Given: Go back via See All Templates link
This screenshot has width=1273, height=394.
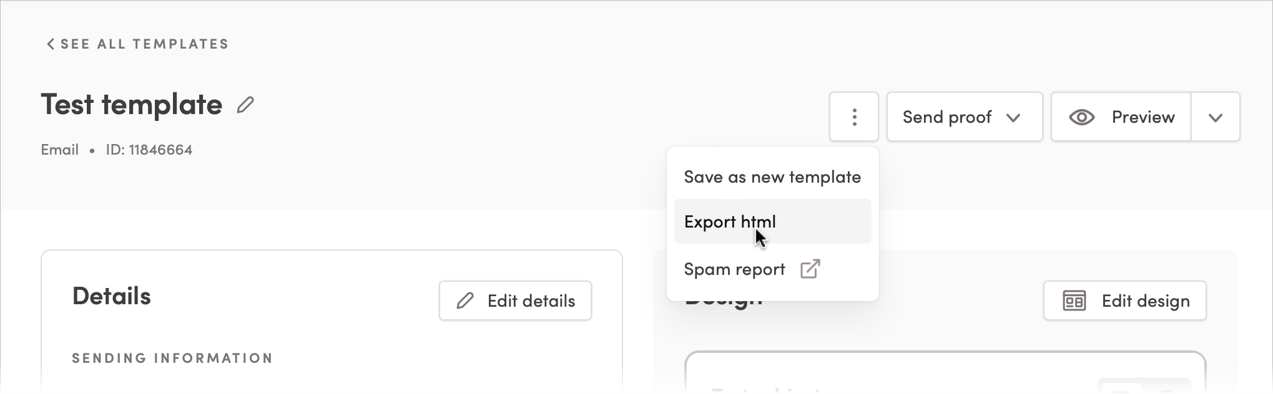Looking at the screenshot, I should 144,44.
